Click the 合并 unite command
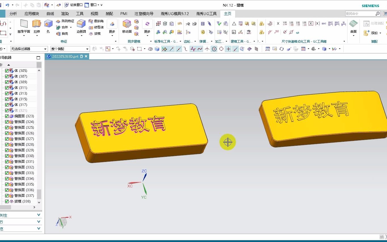The height and width of the screenshot is (242, 387). click(62, 27)
